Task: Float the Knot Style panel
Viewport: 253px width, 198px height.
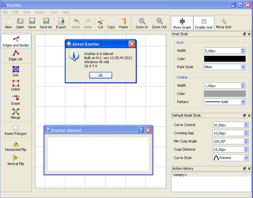Action: (245, 34)
